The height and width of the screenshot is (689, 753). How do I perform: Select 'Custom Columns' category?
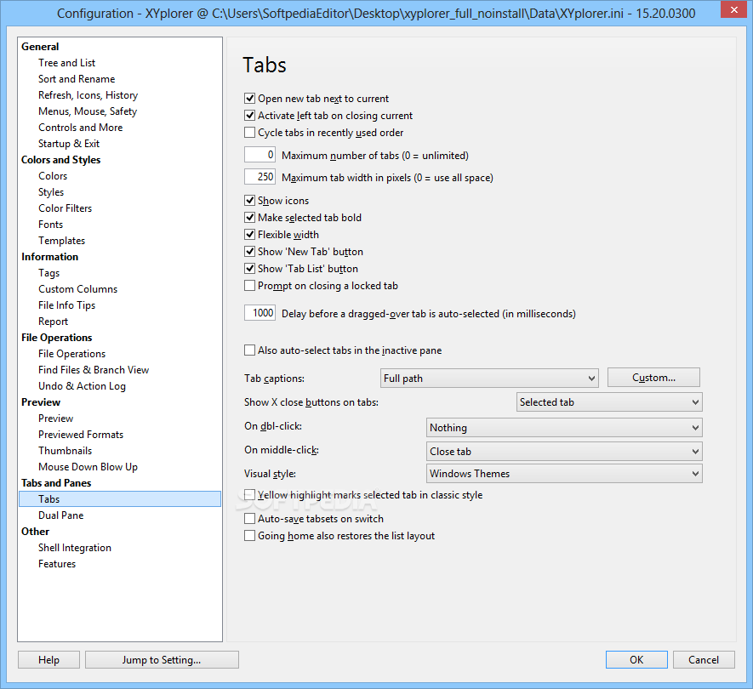77,289
